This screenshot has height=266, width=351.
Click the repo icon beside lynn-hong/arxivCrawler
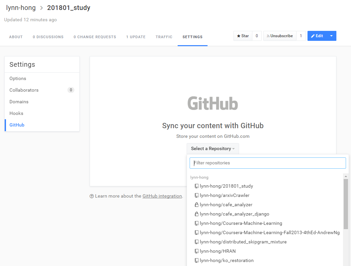(197, 196)
